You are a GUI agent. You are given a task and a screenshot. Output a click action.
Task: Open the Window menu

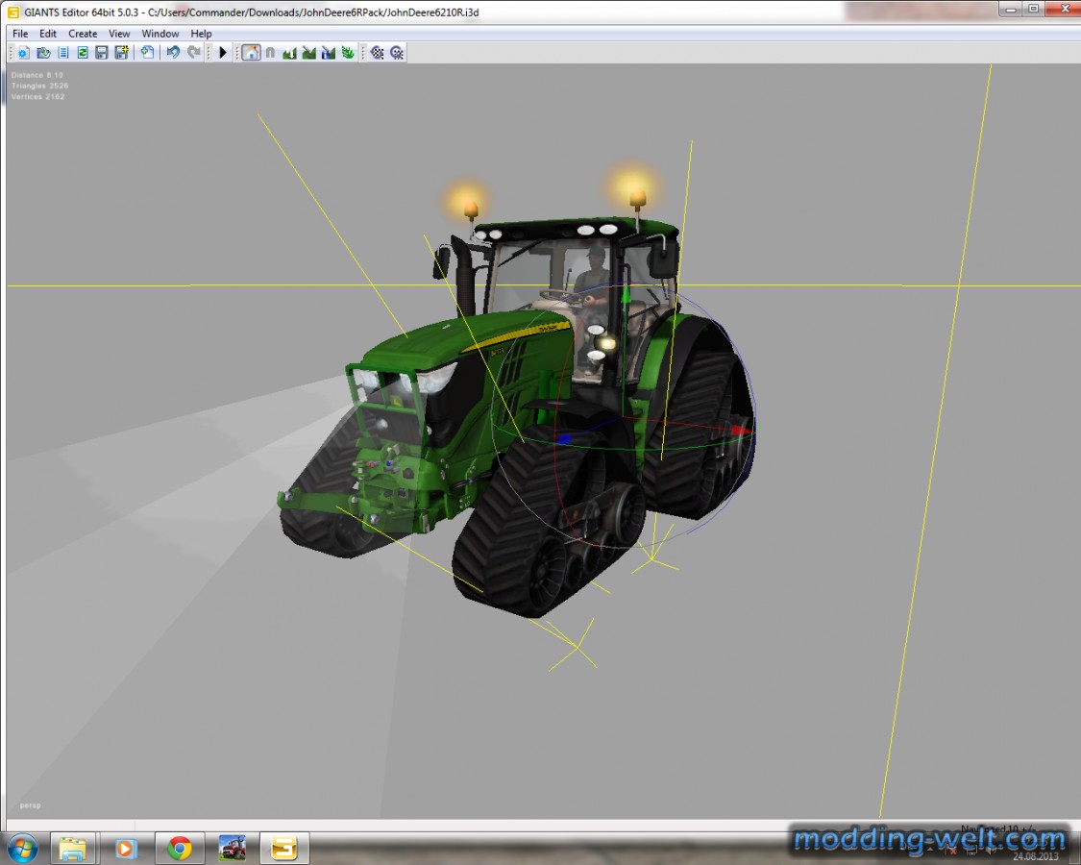[160, 33]
